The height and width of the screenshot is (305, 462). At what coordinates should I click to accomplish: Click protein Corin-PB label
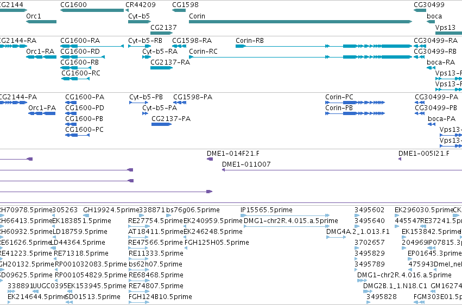pos(339,108)
